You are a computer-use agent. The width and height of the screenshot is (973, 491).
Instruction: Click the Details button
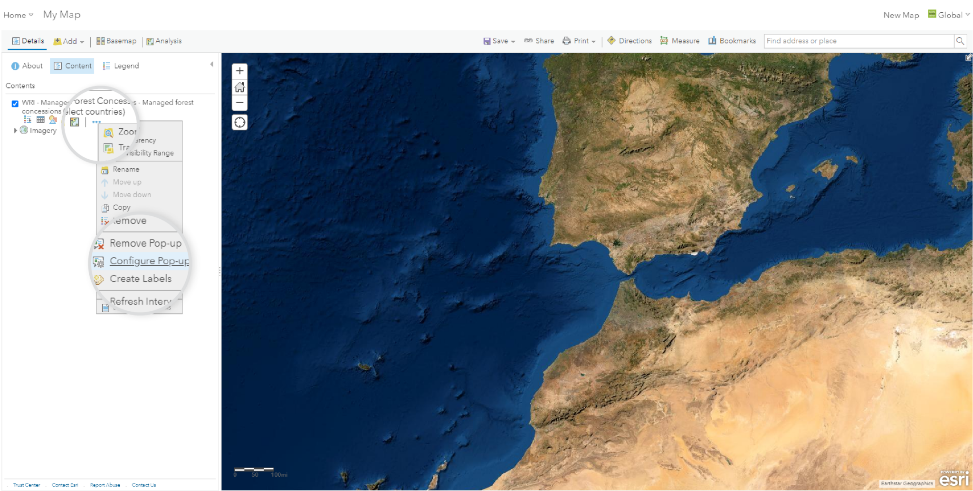28,41
